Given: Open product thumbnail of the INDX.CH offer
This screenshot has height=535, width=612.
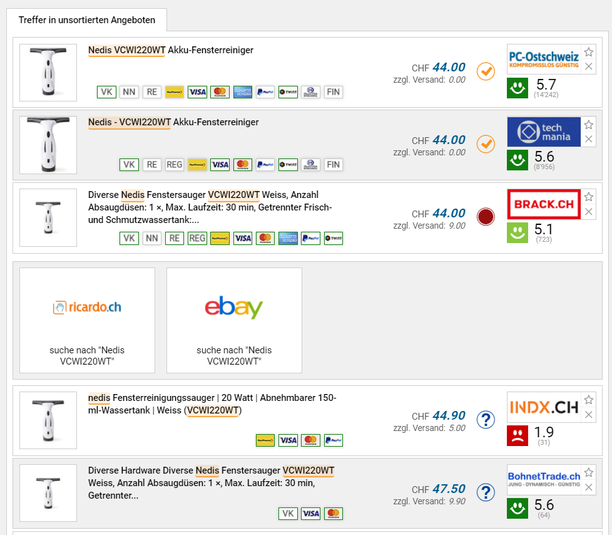Looking at the screenshot, I should click(x=48, y=420).
